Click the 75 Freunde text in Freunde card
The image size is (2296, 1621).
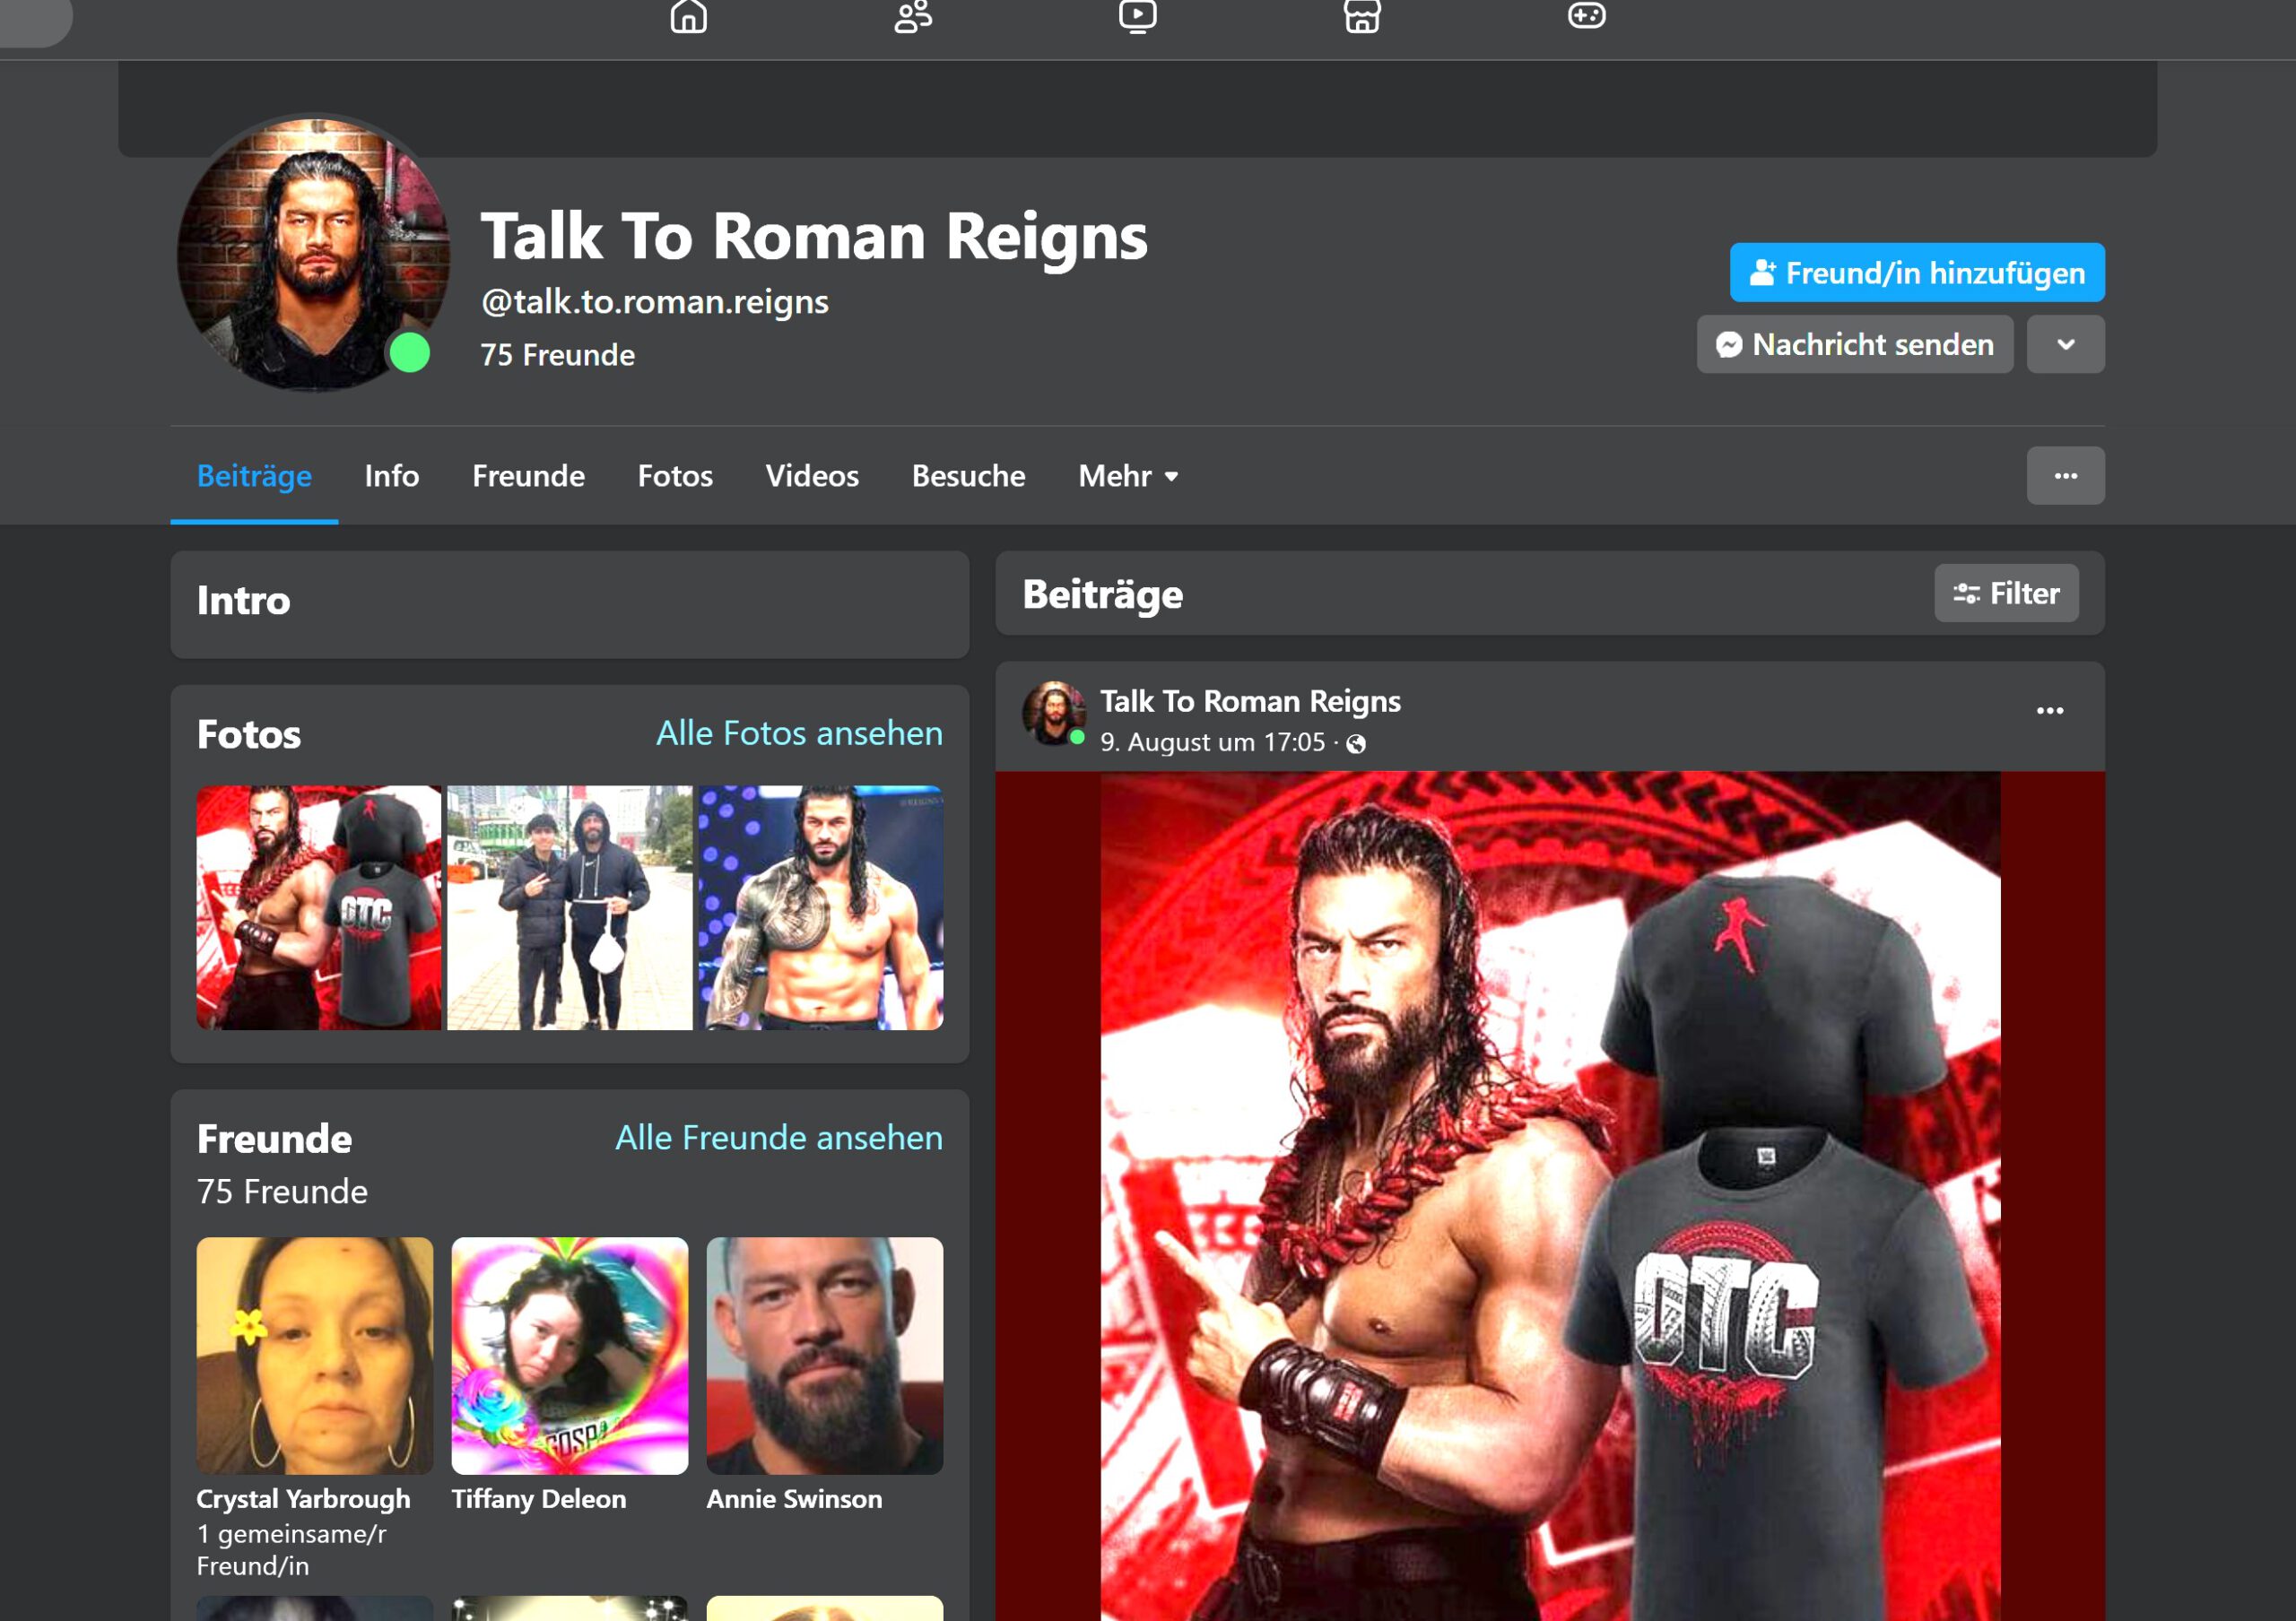tap(282, 1192)
